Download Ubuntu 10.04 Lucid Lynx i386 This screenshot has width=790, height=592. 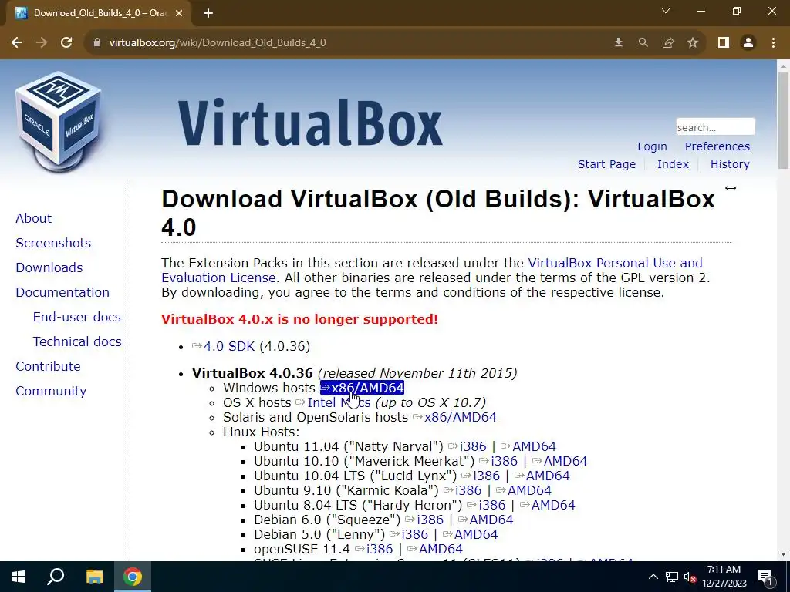[x=480, y=476]
